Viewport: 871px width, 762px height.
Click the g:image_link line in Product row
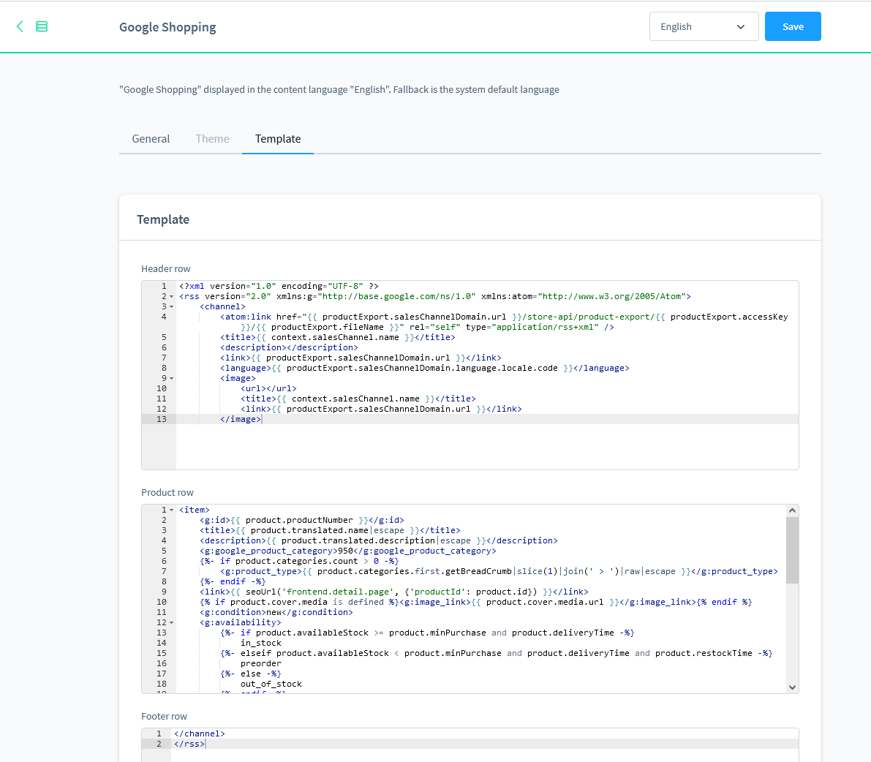[x=475, y=602]
